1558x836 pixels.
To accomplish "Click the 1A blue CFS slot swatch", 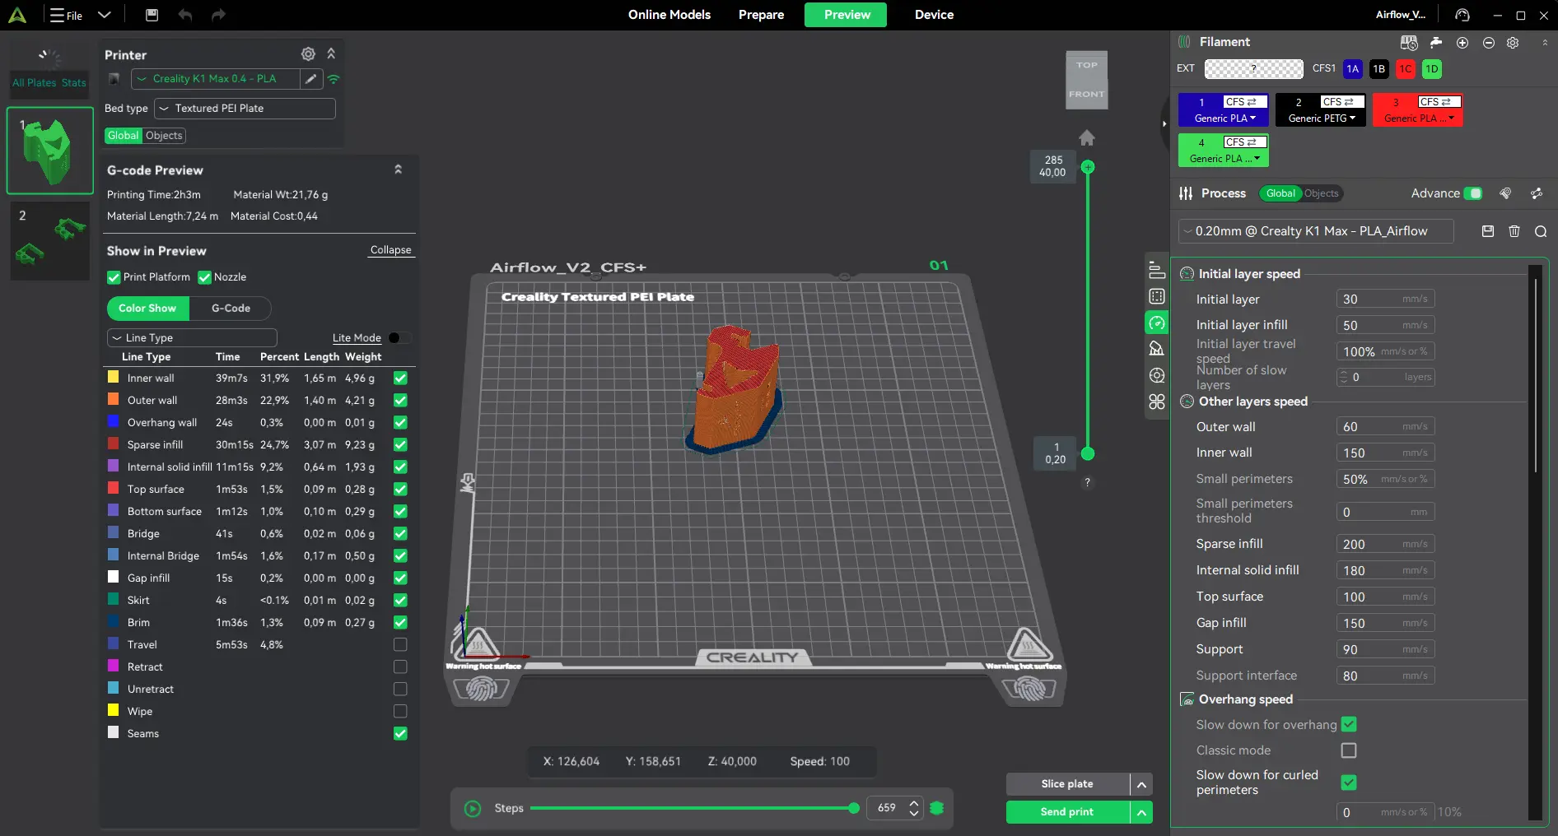I will coord(1352,69).
